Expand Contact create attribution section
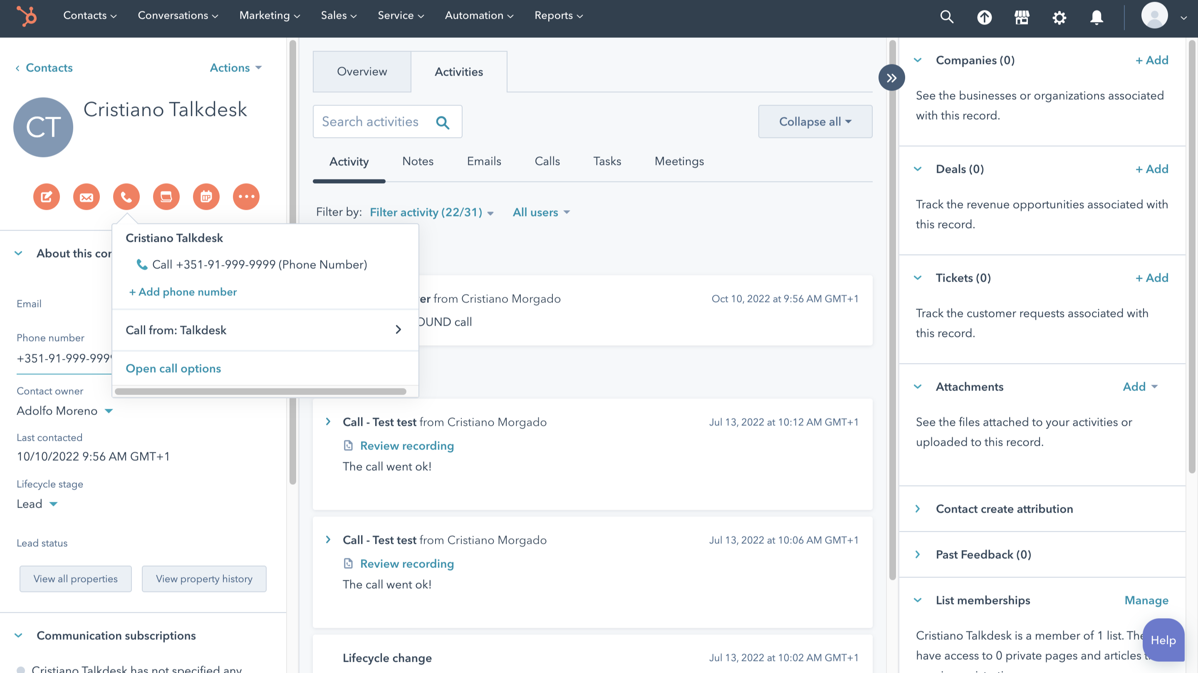Screen dimensions: 1198x673 point(918,508)
